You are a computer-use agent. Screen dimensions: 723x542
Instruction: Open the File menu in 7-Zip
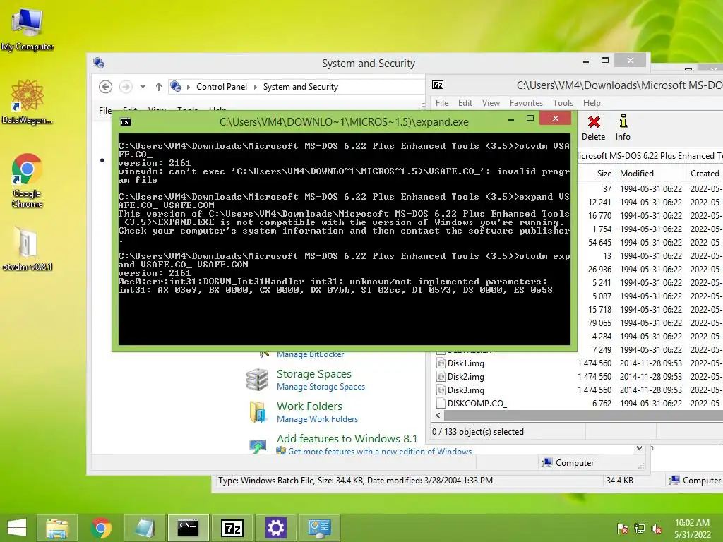(442, 103)
